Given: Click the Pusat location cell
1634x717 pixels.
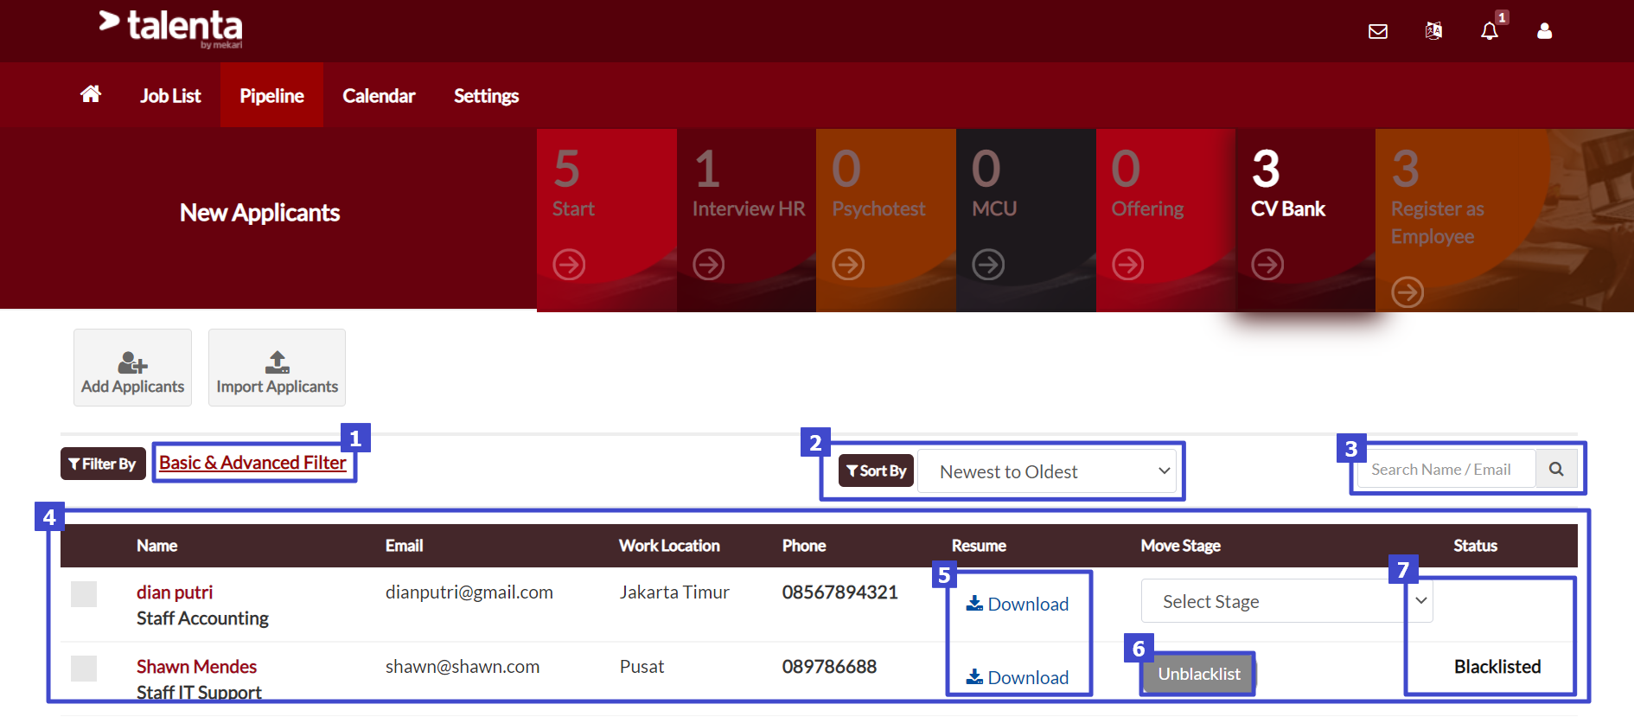Looking at the screenshot, I should (642, 667).
